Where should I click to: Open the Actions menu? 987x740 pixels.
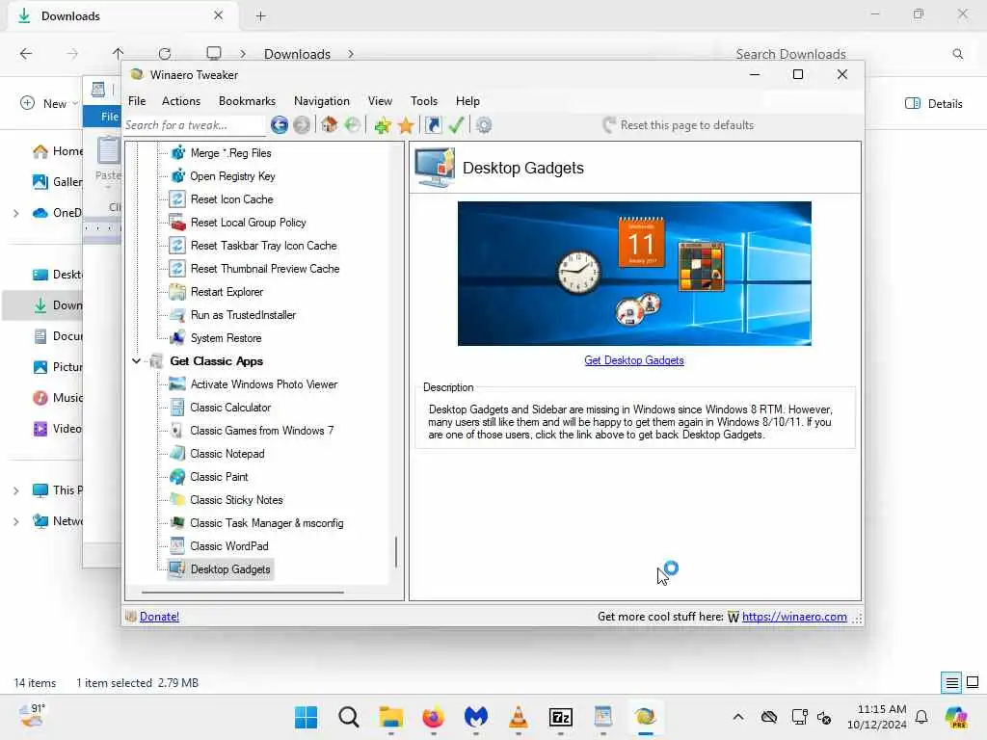180,100
